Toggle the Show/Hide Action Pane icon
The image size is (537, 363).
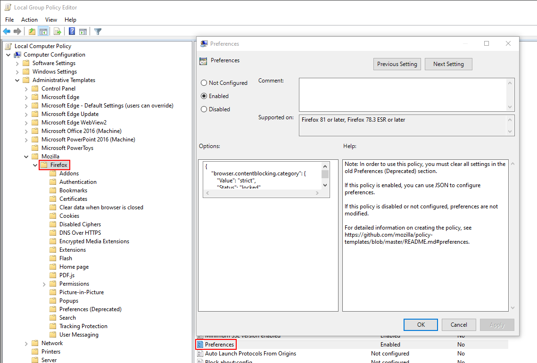coord(83,32)
